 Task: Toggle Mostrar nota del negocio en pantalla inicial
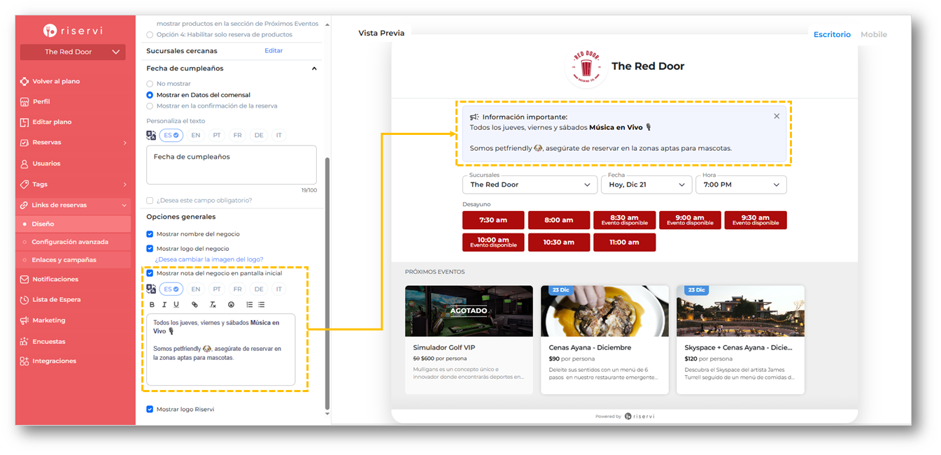coord(150,273)
